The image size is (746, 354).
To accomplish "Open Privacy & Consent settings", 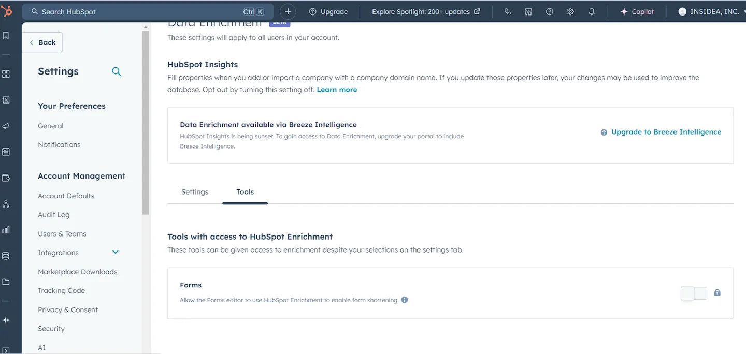I will point(68,309).
